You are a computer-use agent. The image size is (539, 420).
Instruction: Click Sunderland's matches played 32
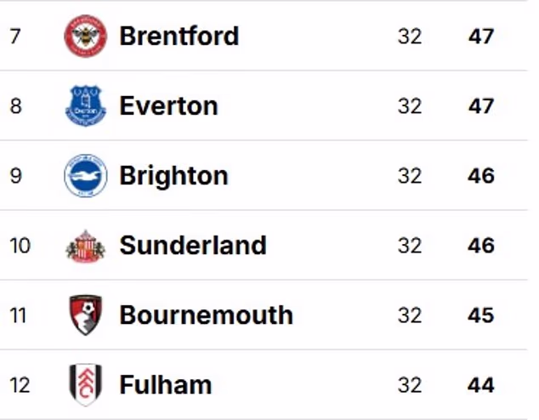click(409, 246)
